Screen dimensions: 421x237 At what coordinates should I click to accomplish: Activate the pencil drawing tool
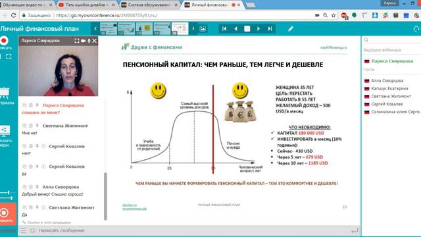291,28
